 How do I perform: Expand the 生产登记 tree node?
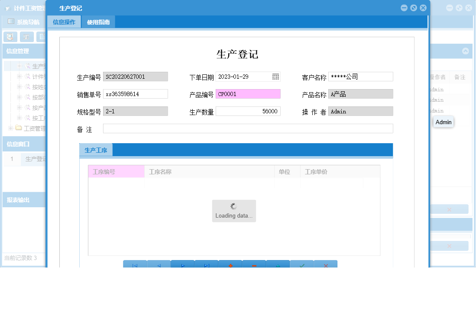coord(19,66)
